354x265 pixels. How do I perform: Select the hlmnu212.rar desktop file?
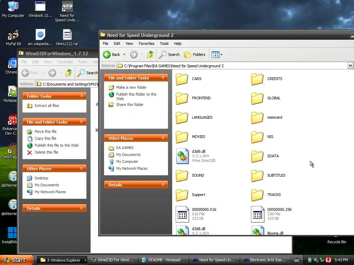click(x=67, y=38)
